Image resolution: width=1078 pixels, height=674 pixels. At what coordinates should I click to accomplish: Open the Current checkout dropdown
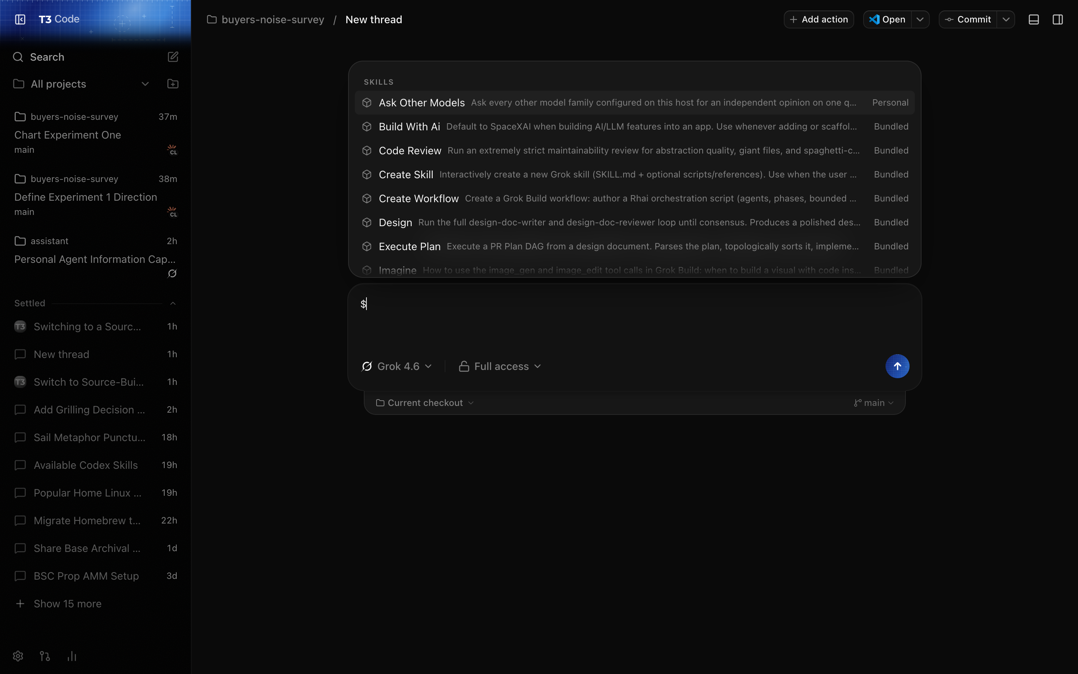425,403
